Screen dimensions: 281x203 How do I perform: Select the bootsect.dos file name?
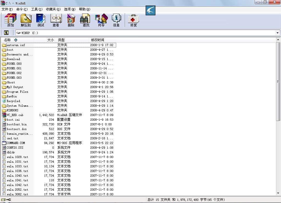tap(17, 129)
